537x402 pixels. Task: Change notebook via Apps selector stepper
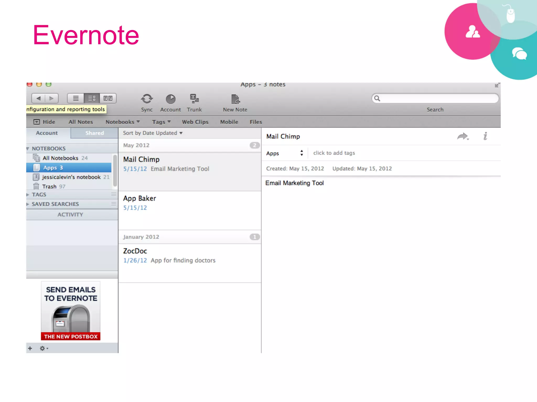[x=302, y=153]
